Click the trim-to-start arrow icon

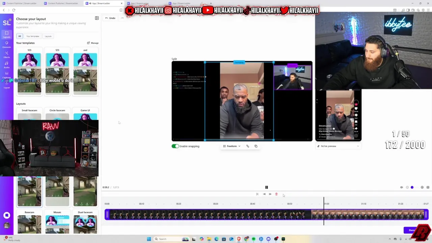click(270, 194)
